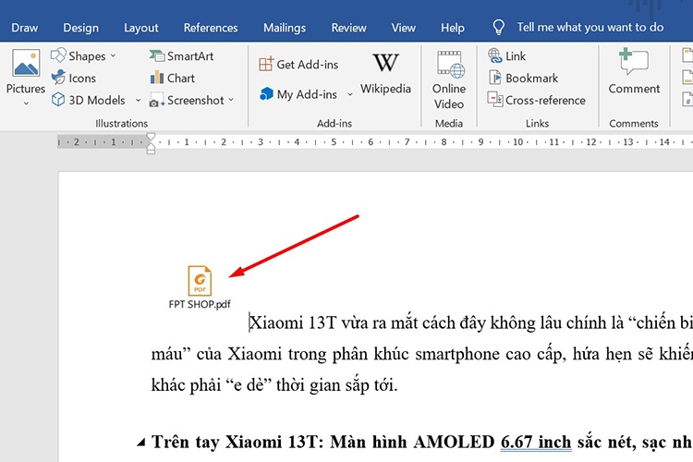Click the heading Trên tay Xiaomi 13T
Viewport: 693px width, 462px height.
click(237, 442)
